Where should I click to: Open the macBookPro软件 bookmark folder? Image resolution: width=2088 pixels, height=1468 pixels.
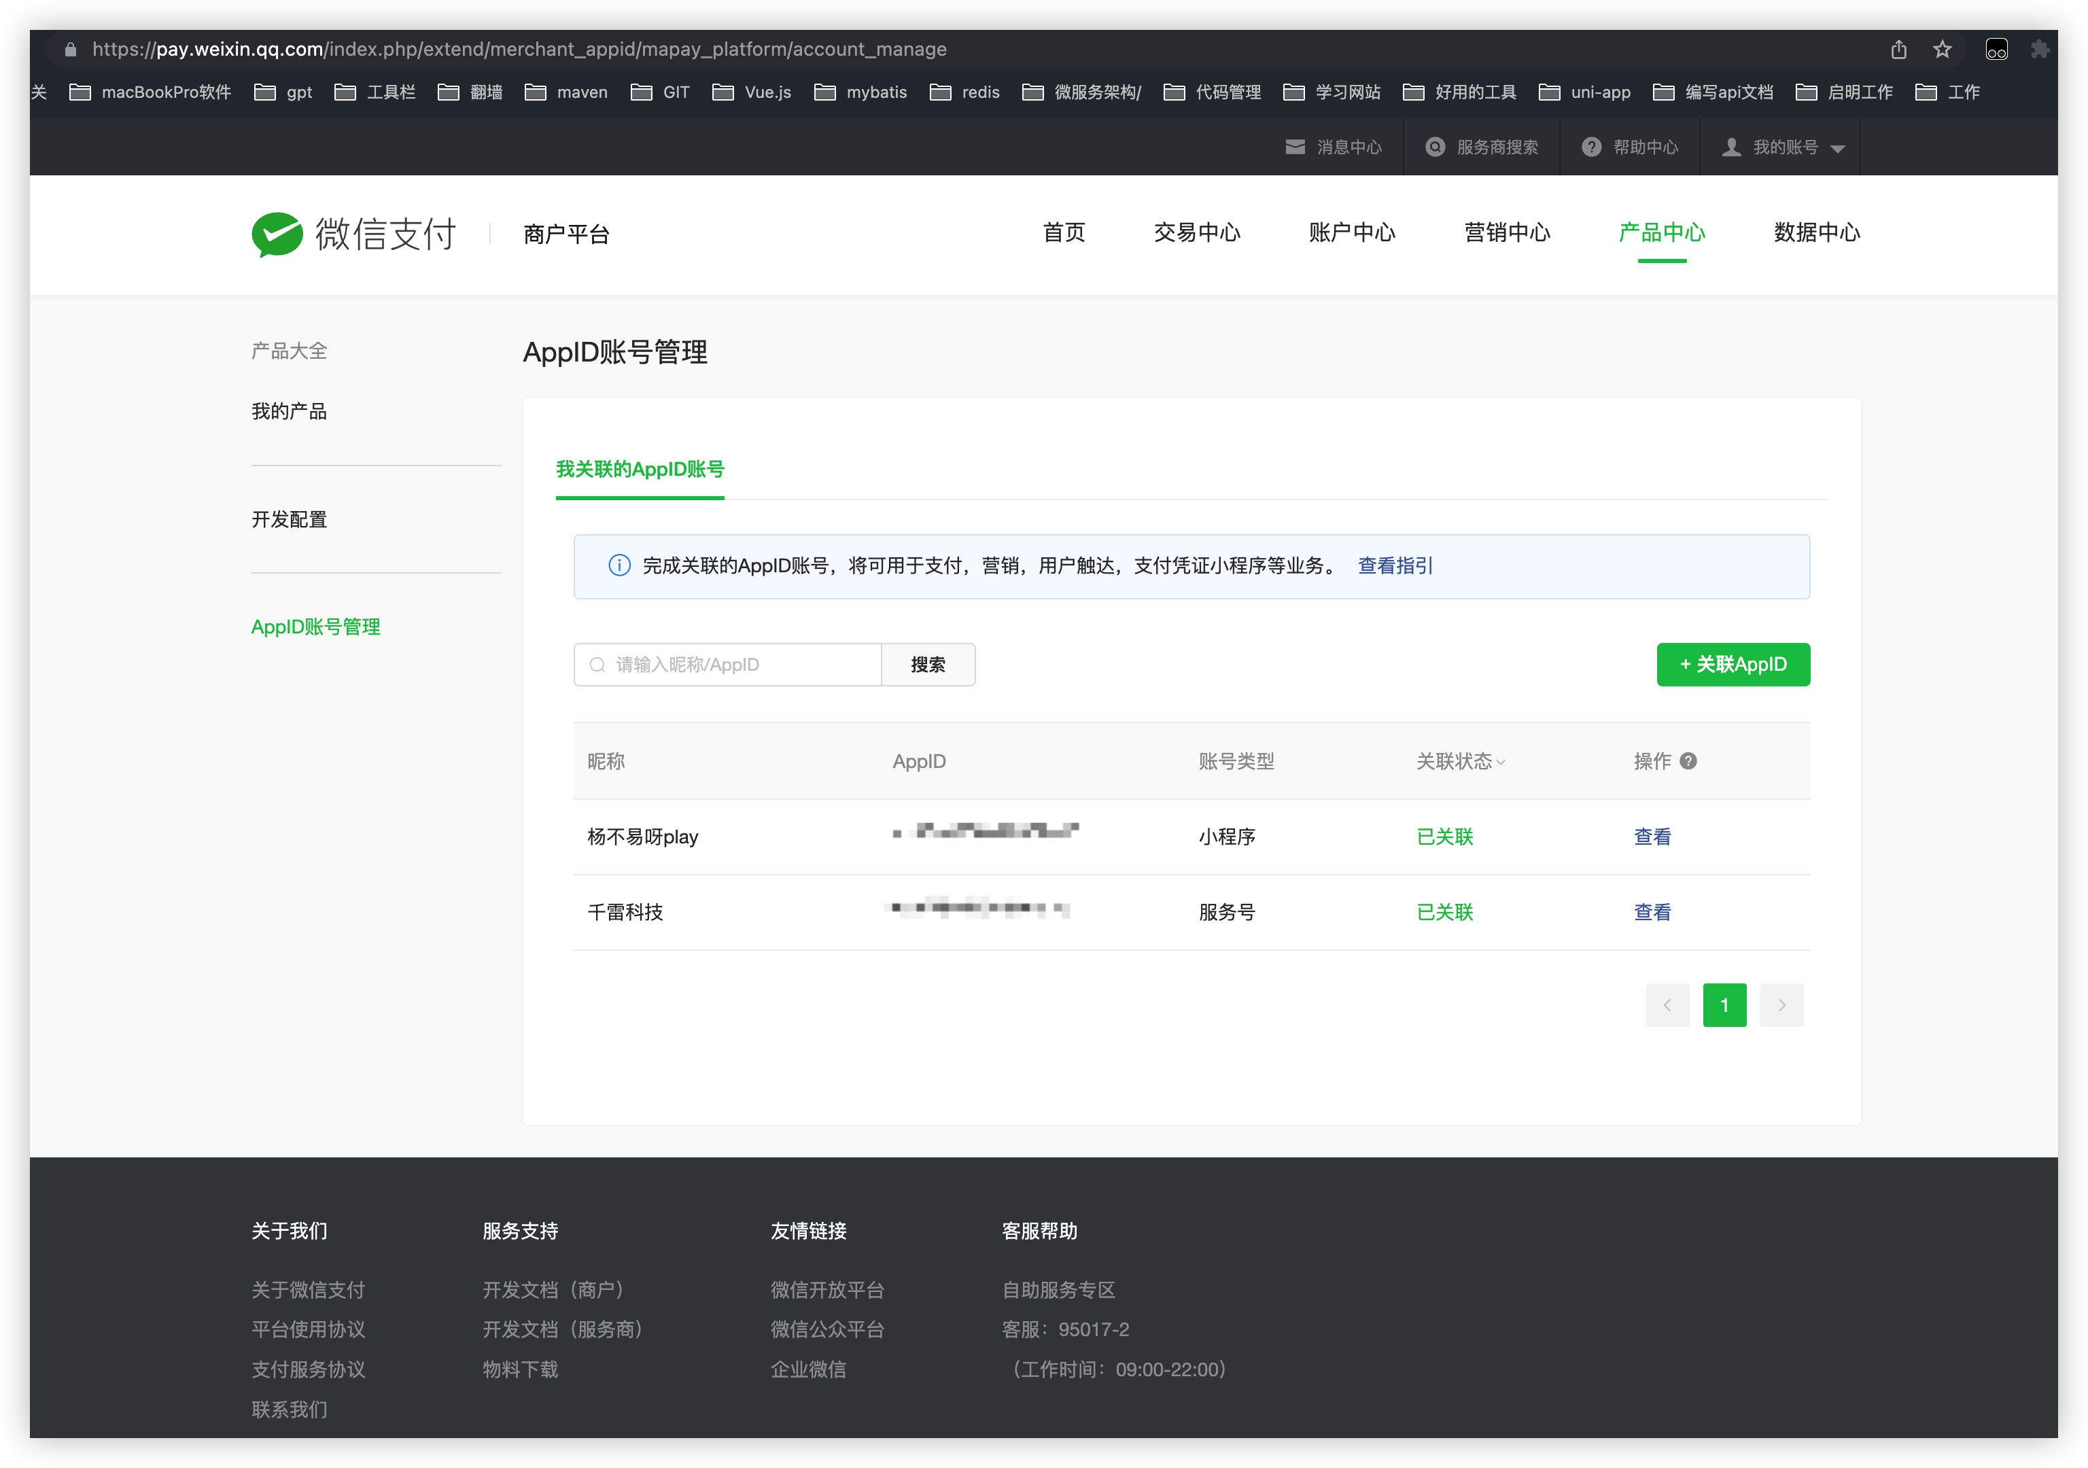[x=150, y=92]
